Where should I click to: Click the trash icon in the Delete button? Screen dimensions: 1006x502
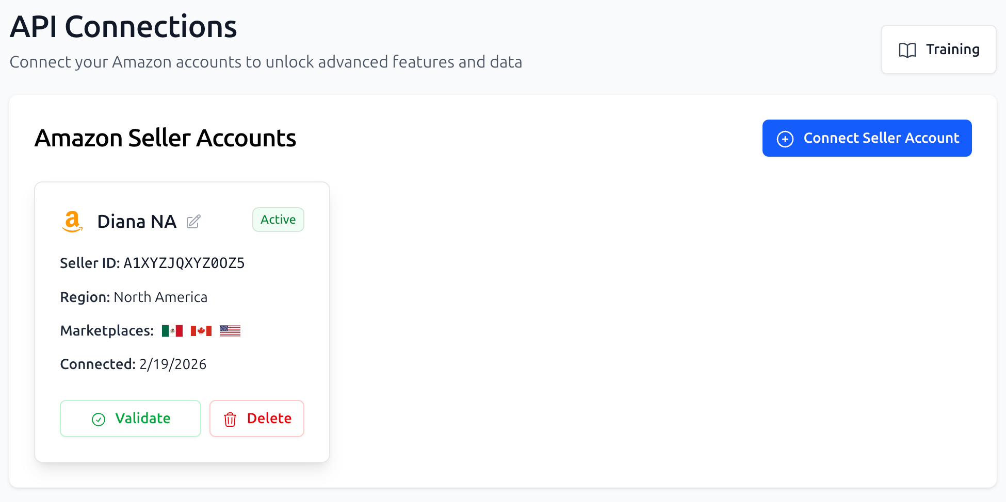231,419
